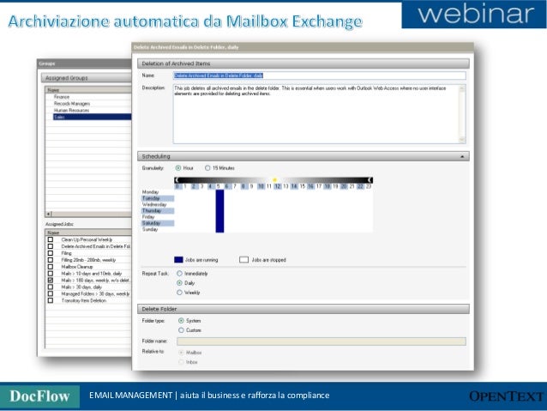
Task: Check the Transitory Item Deletion job
Action: click(x=51, y=300)
